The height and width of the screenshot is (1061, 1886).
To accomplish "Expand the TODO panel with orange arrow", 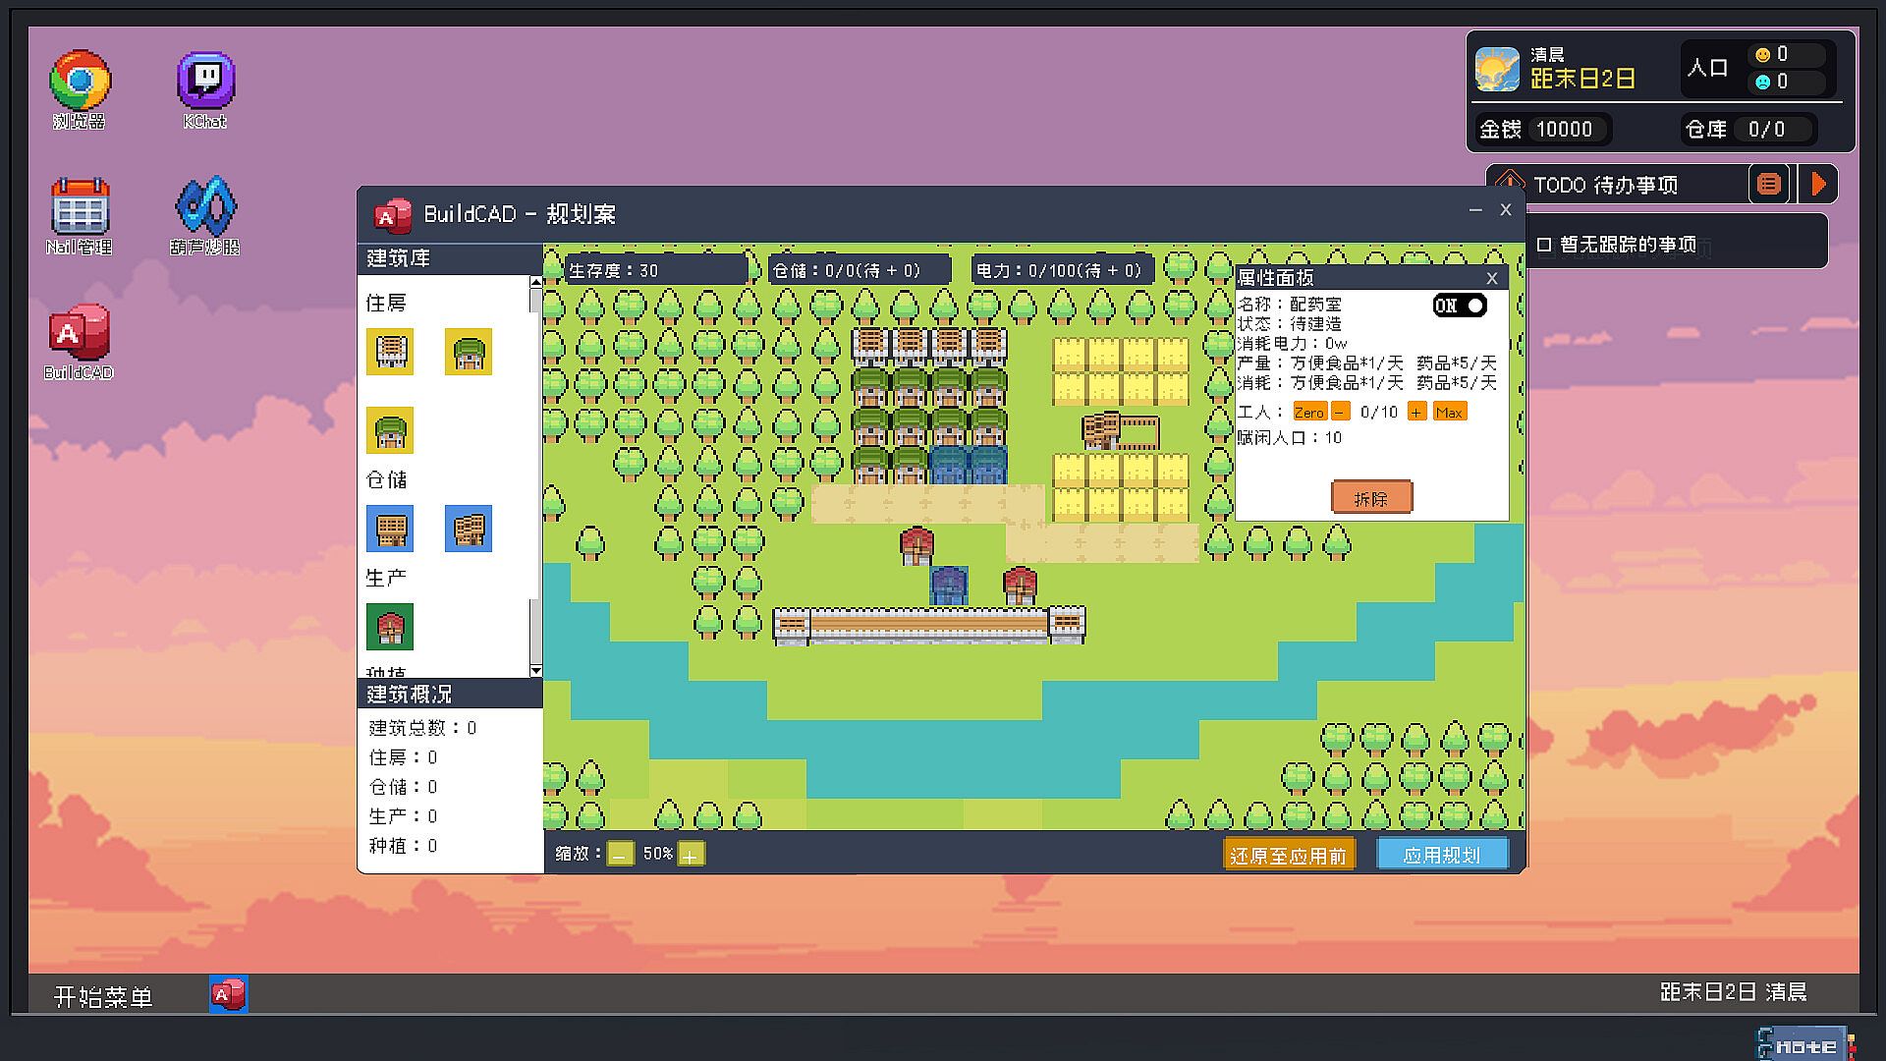I will (1818, 184).
